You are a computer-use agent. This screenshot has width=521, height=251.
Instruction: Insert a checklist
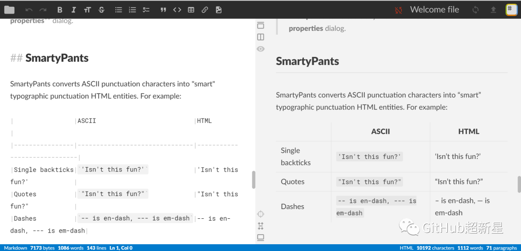[146, 10]
